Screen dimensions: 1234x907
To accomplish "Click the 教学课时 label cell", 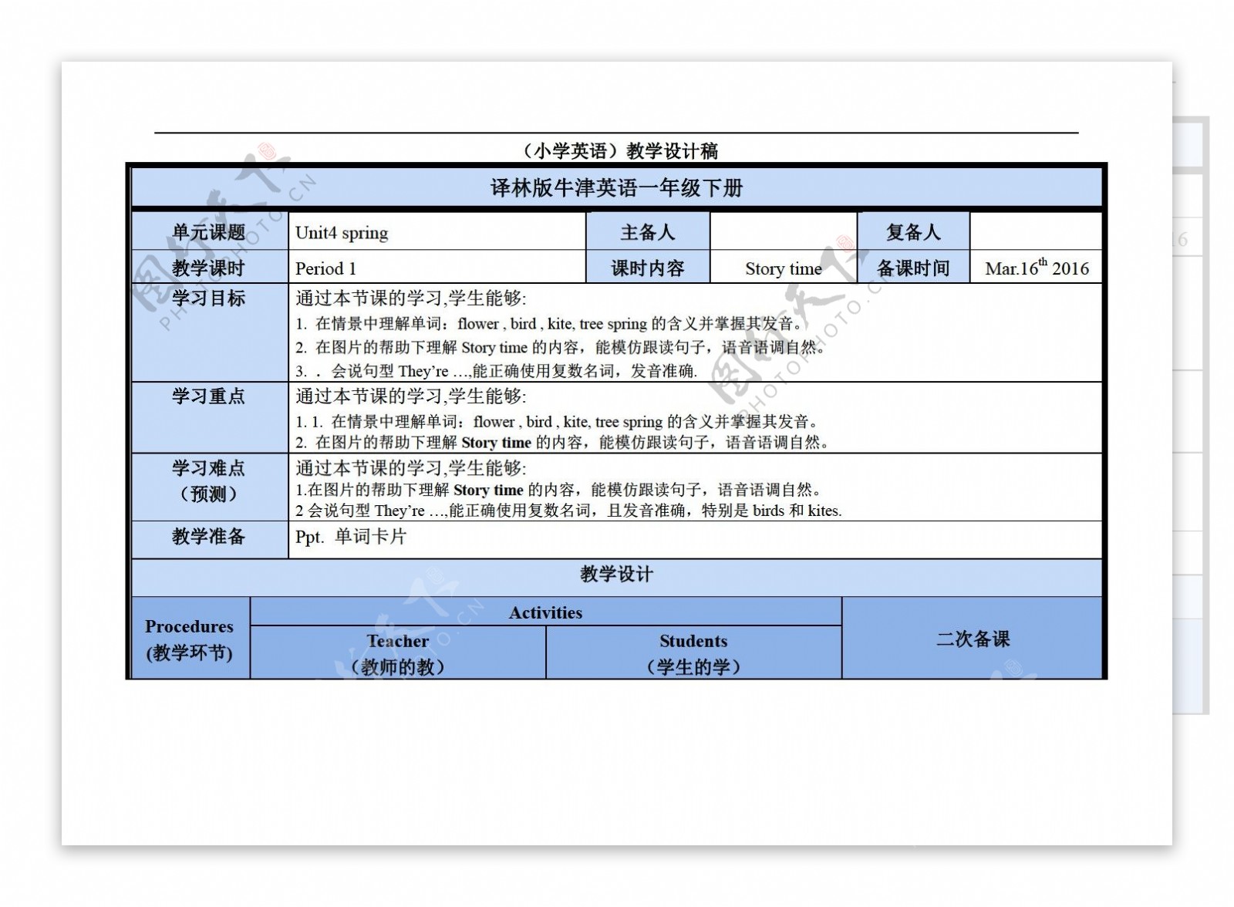I will coord(209,268).
